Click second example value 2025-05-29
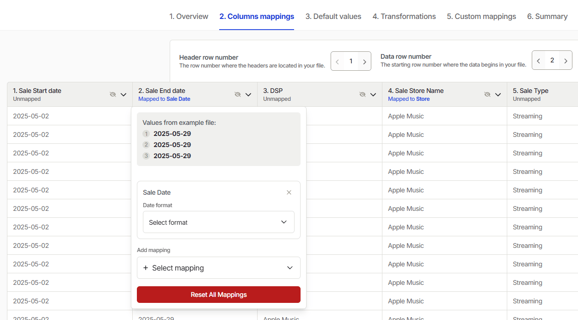This screenshot has height=320, width=578. 172,145
